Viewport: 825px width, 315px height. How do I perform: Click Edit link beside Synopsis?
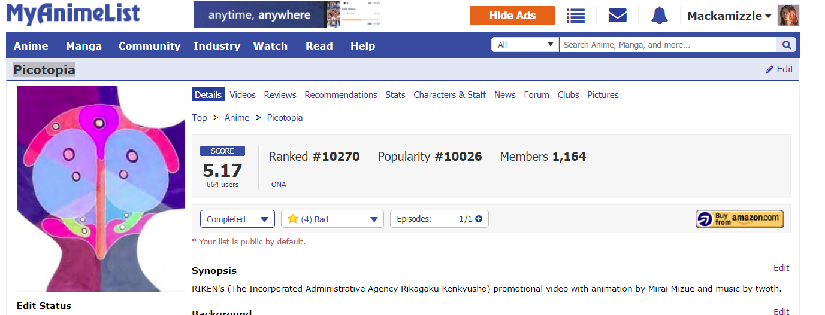tap(781, 268)
